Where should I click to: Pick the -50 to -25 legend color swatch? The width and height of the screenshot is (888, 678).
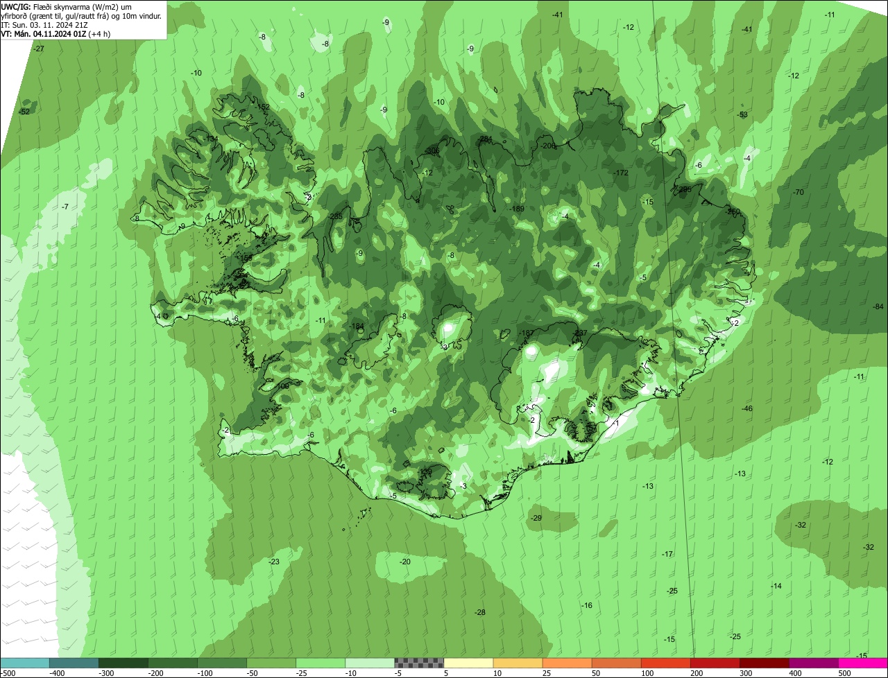point(271,663)
